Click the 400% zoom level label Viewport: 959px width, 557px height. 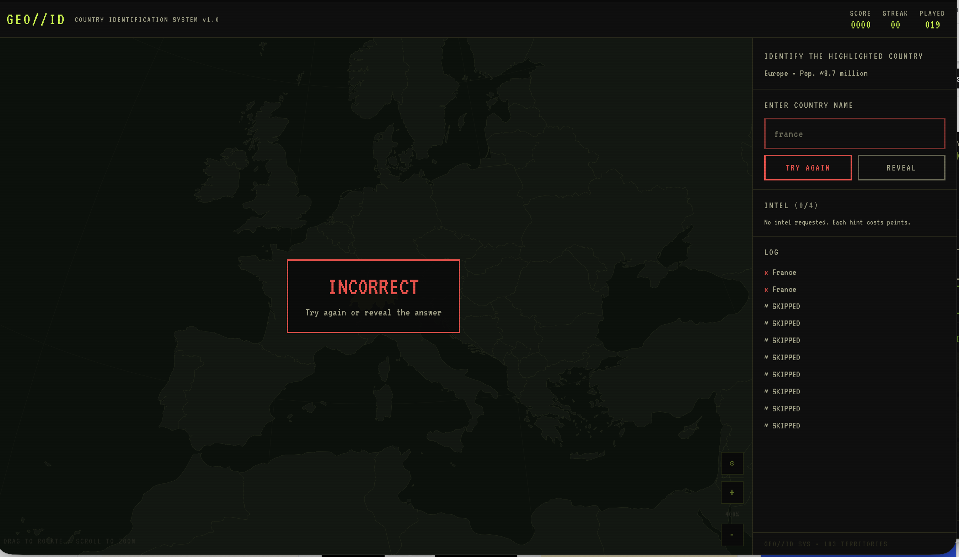[732, 514]
